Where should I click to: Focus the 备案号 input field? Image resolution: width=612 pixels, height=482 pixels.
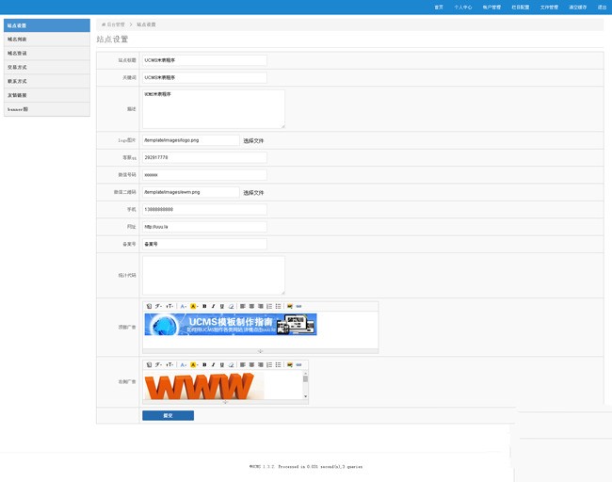(204, 244)
